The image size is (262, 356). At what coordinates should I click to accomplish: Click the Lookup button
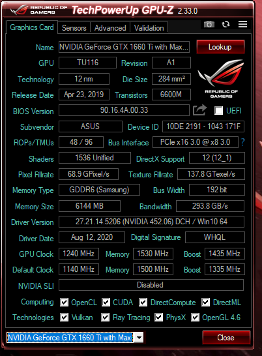point(220,47)
